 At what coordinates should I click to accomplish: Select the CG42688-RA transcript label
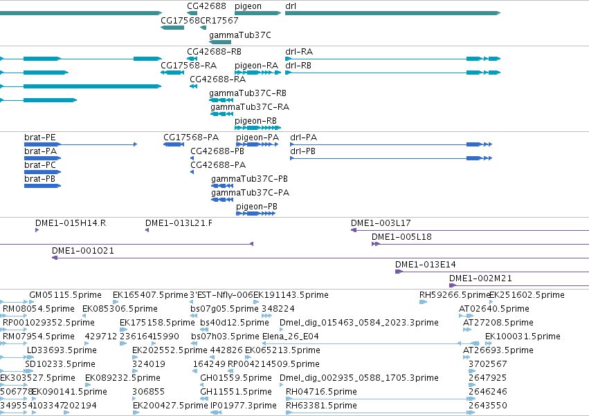coord(217,79)
